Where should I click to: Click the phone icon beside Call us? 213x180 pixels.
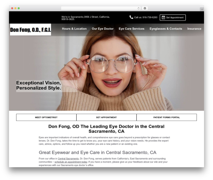131,17
